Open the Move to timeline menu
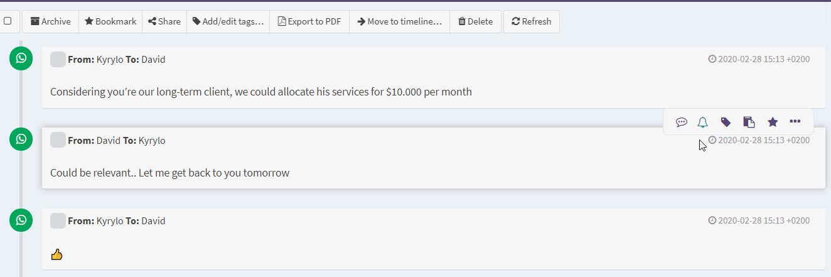The height and width of the screenshot is (277, 831). (399, 21)
